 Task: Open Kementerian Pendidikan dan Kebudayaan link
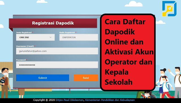(x=110, y=100)
